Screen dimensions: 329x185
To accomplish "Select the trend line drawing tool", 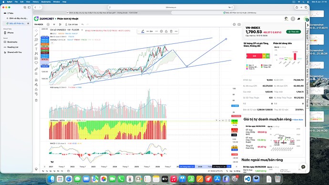I will click(x=36, y=35).
